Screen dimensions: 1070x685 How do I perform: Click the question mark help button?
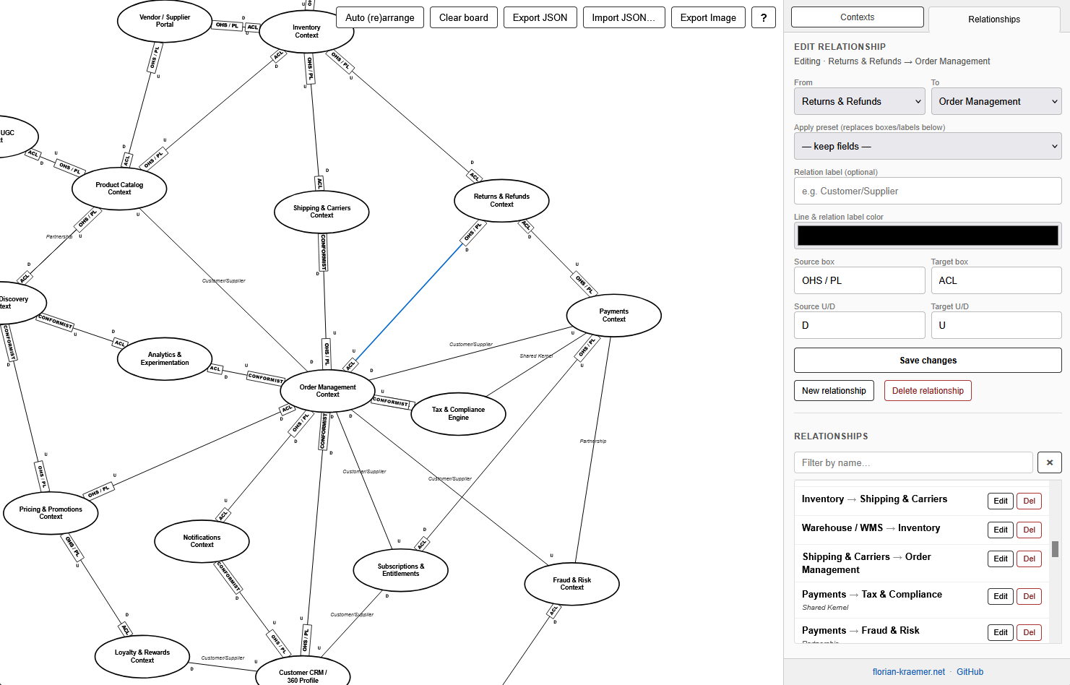[763, 17]
